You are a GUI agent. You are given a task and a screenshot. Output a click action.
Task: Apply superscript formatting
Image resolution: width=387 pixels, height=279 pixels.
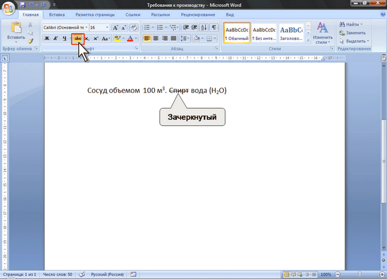(96, 38)
